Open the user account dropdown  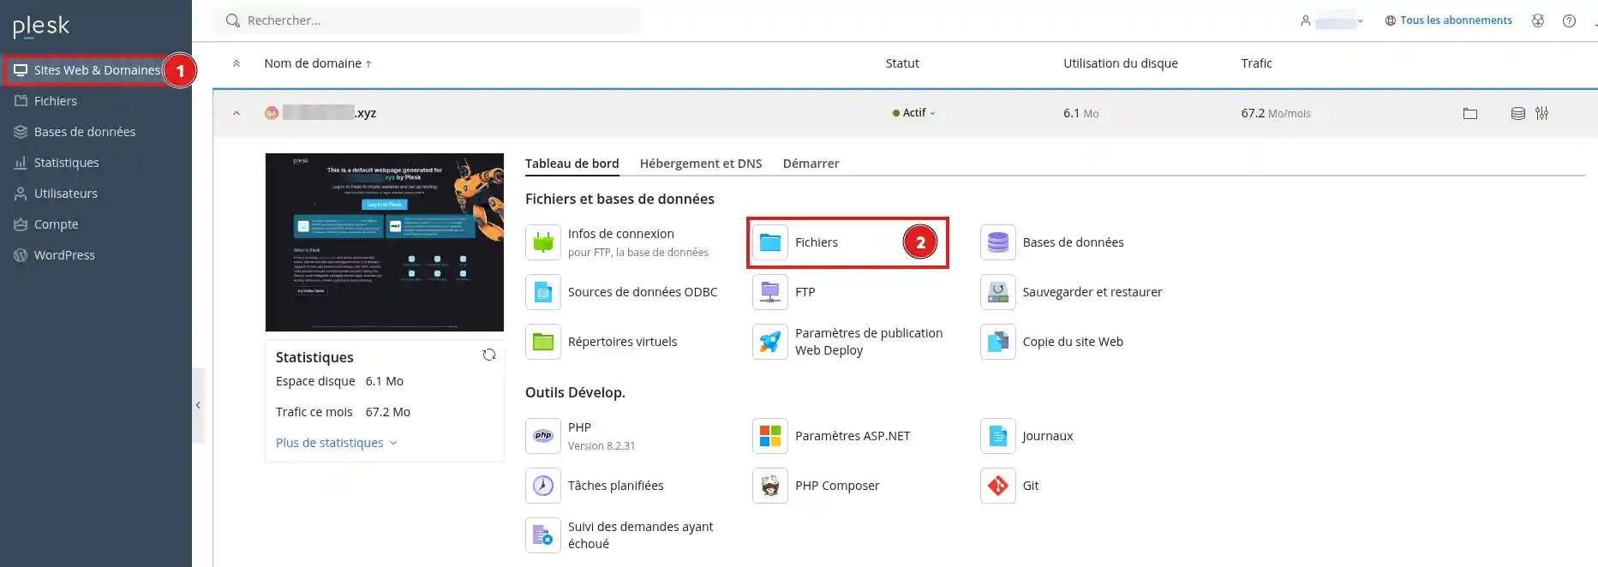coord(1332,21)
